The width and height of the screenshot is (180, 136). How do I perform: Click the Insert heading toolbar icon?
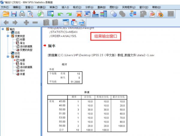66,22
